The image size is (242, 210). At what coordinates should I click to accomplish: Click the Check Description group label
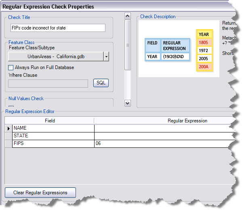tap(158, 17)
